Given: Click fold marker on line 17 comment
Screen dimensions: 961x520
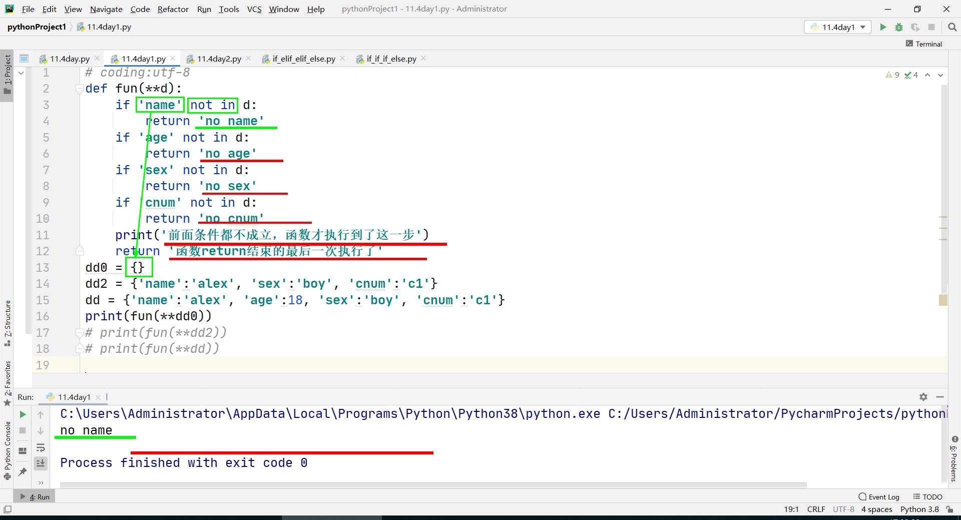Looking at the screenshot, I should [79, 332].
